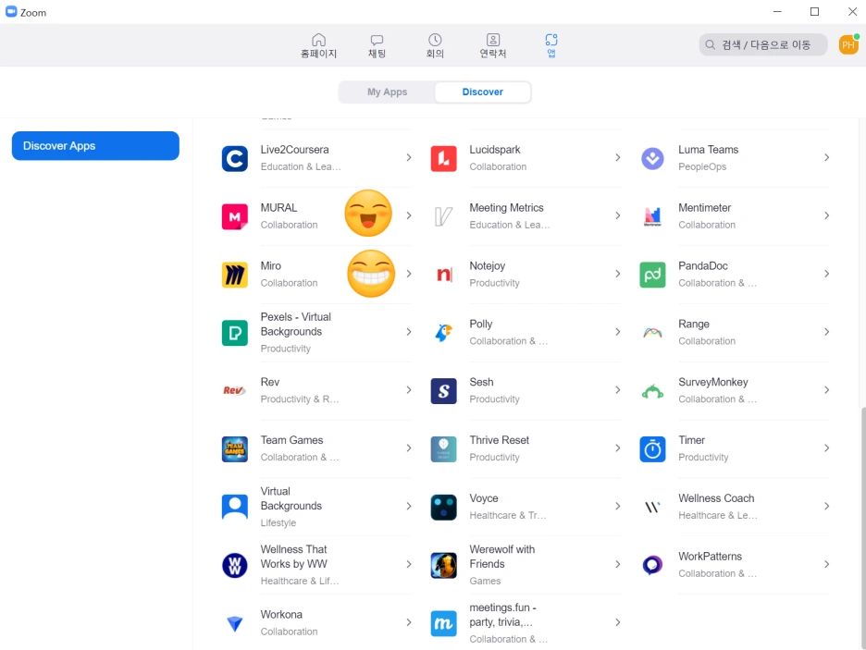Viewport: 866px width, 650px height.
Task: Click the Live2Coursera app icon
Action: pos(235,159)
